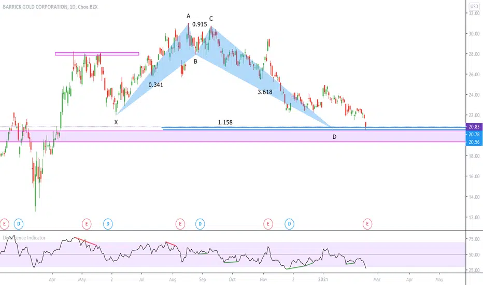Viewport: 483px width, 285px height.
Task: Click the earnings marker near March 2021
Action: point(367,224)
